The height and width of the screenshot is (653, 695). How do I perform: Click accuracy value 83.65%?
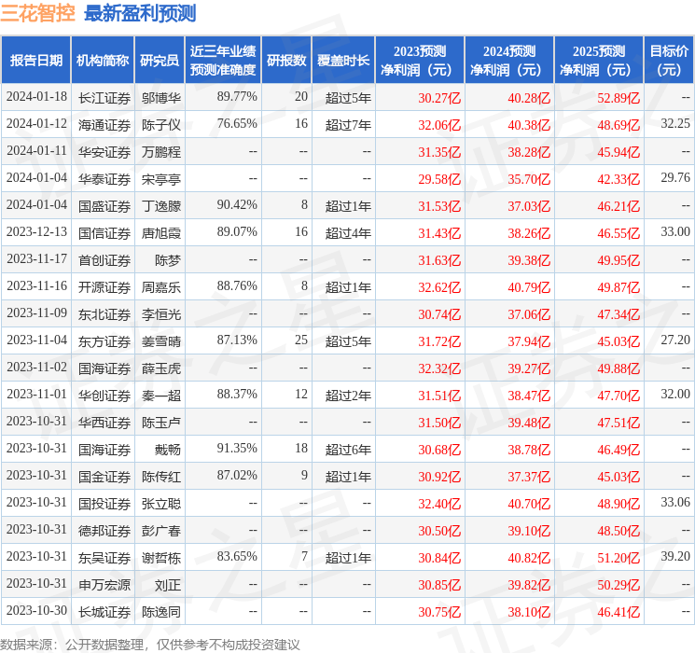(x=237, y=556)
